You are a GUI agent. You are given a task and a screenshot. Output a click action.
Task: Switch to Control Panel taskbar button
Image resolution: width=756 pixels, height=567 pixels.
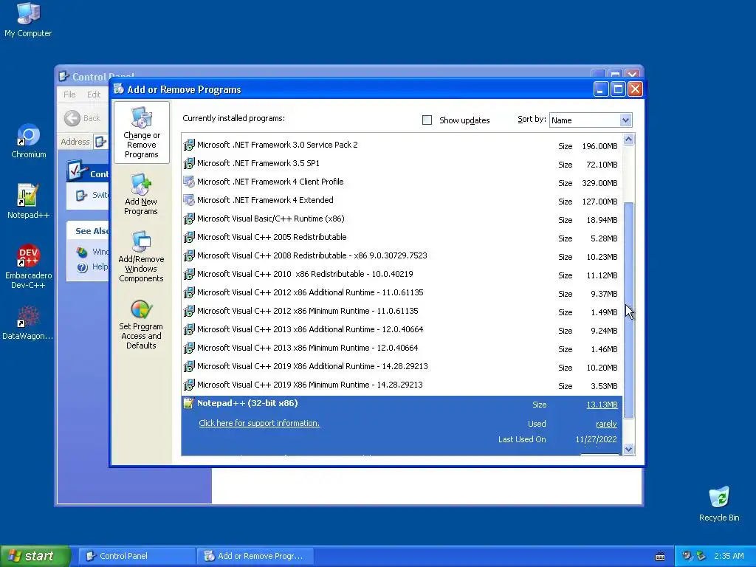[x=137, y=556]
